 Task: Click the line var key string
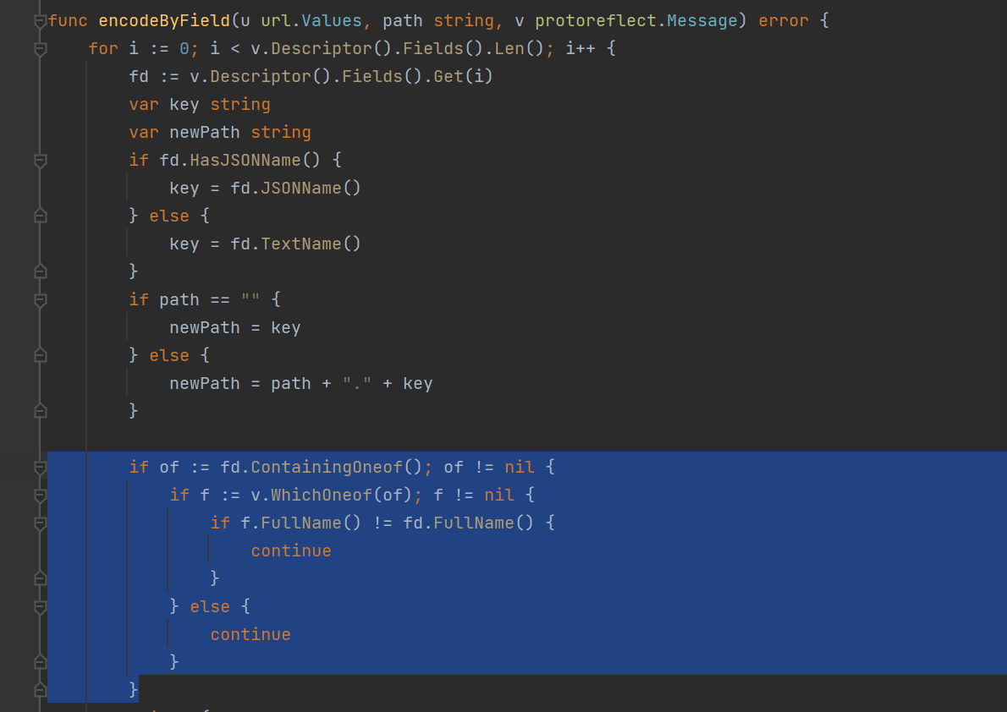pos(200,105)
